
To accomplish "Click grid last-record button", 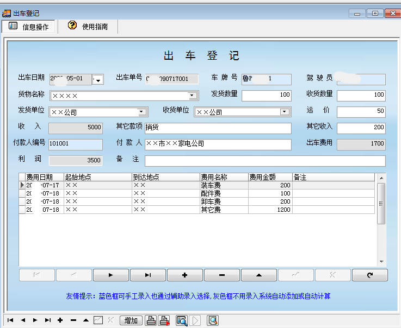I will point(148,275).
